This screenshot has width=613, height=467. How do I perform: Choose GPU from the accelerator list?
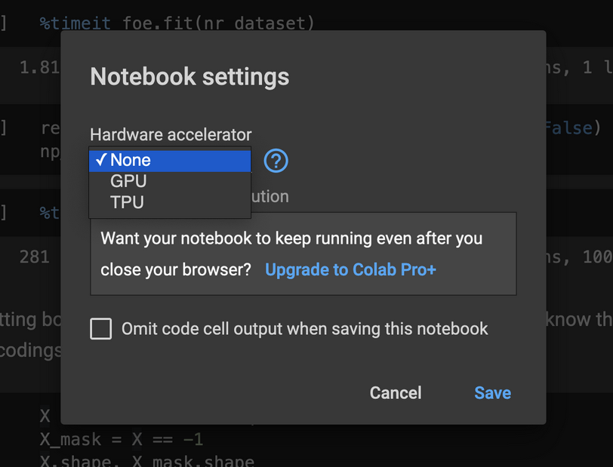tap(170, 181)
